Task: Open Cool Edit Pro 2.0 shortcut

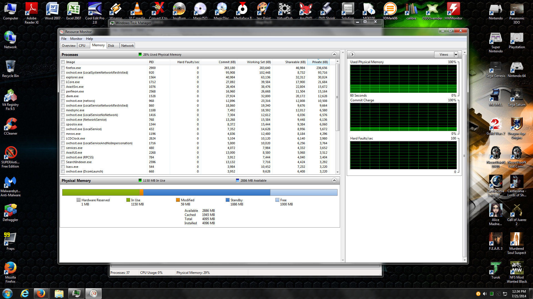Action: point(95,13)
